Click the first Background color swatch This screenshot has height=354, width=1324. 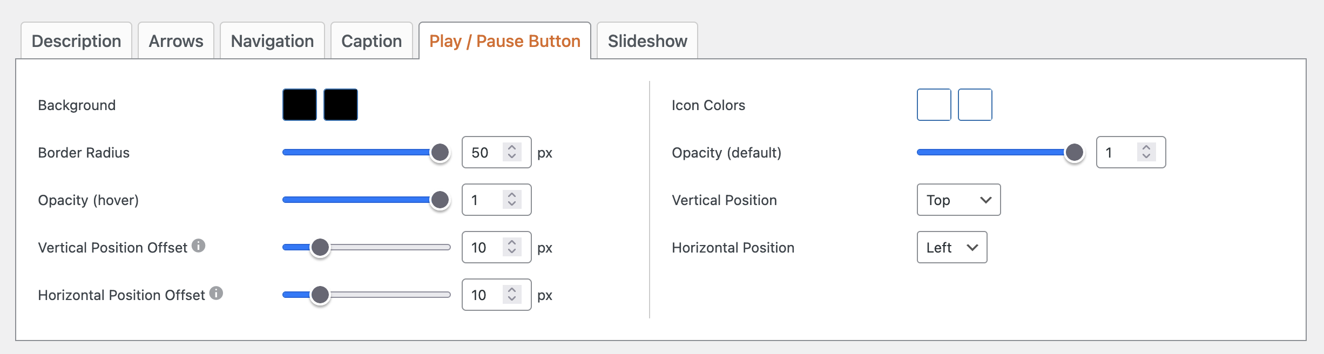coord(300,105)
